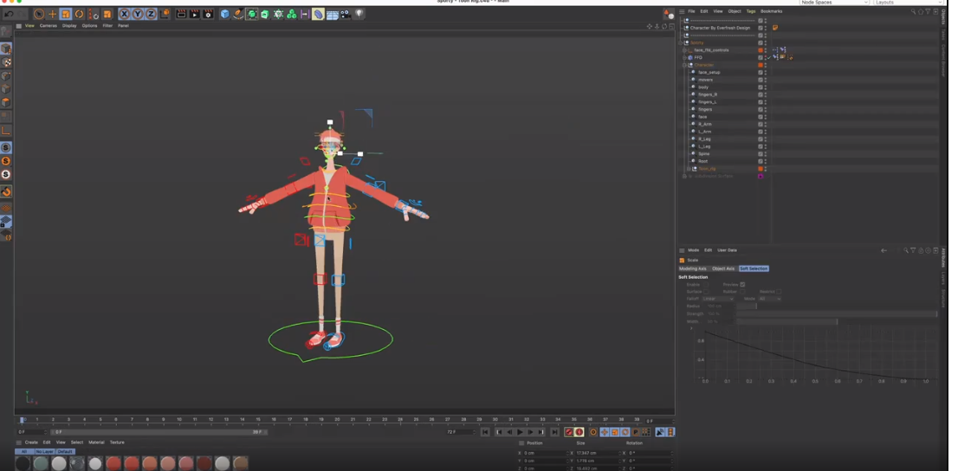The height and width of the screenshot is (471, 958).
Task: Switch to the Object Axis tab
Action: click(x=723, y=268)
